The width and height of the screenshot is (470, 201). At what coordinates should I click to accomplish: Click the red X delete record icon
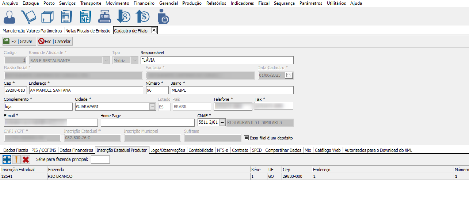(26, 159)
